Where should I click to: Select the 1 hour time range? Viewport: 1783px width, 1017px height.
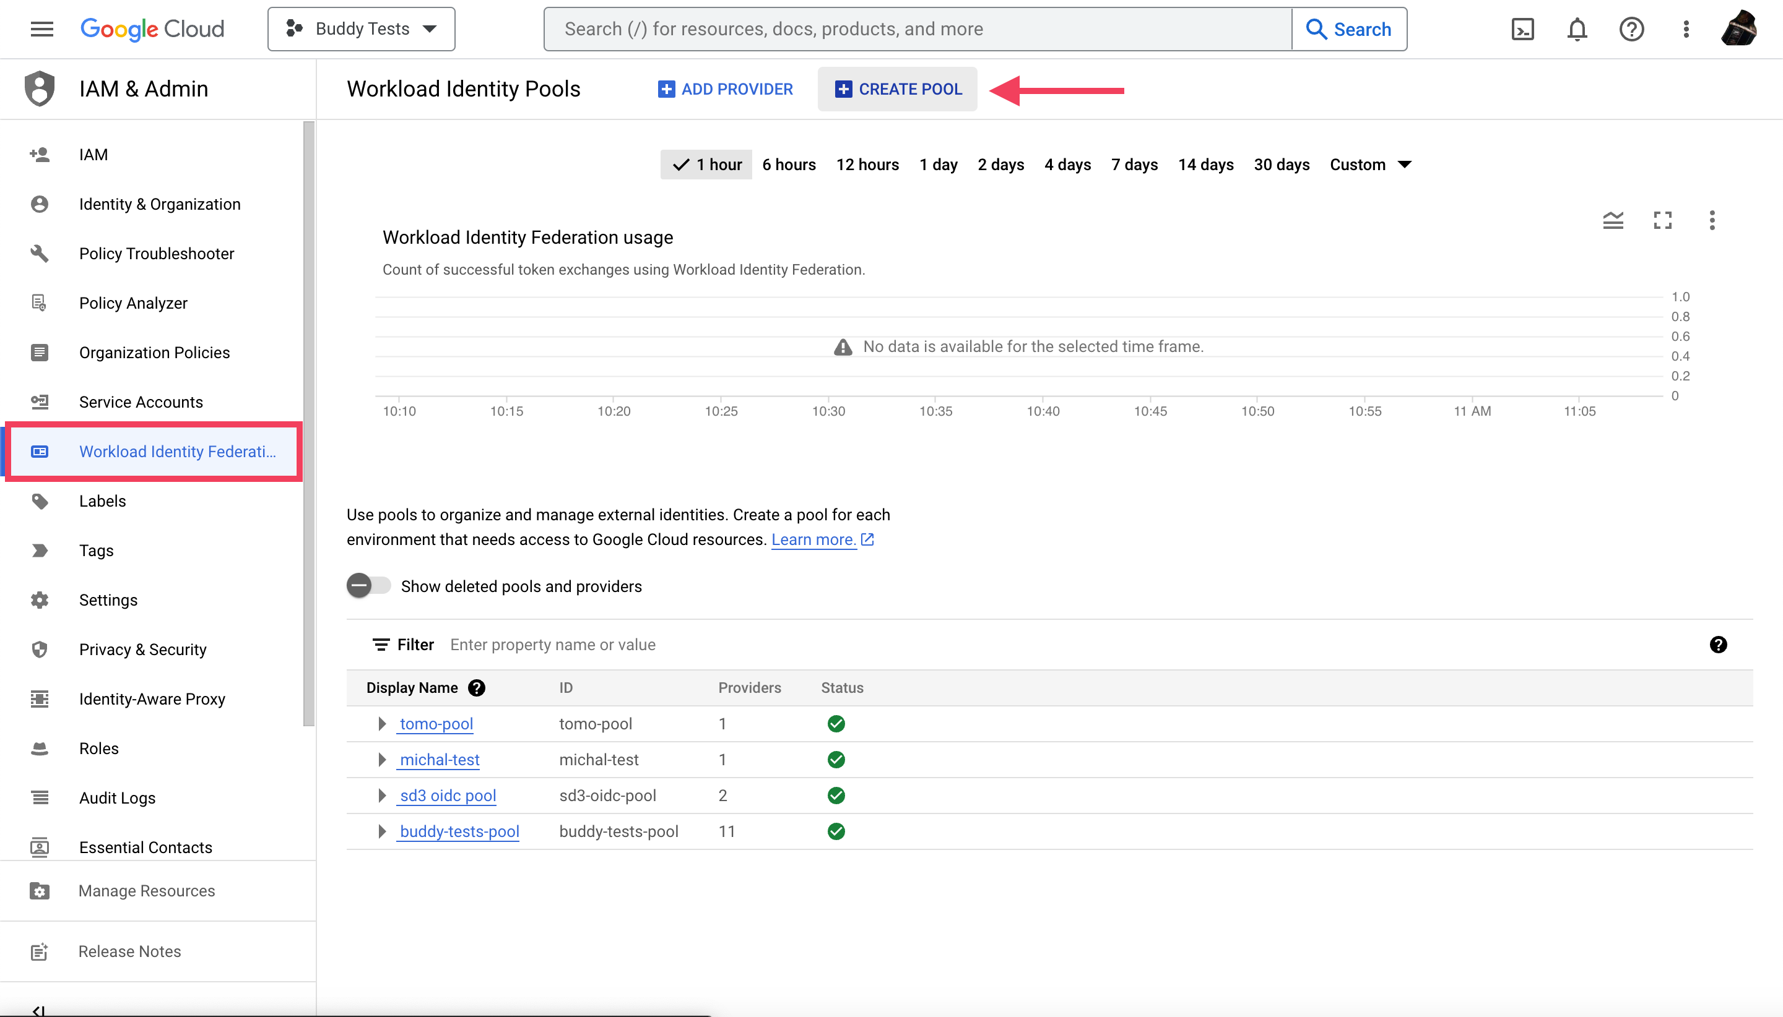706,165
